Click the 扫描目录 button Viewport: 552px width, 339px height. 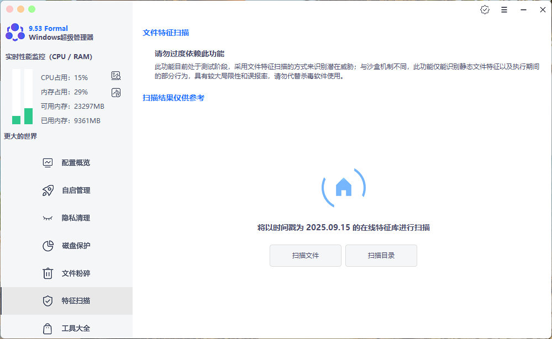tap(381, 256)
